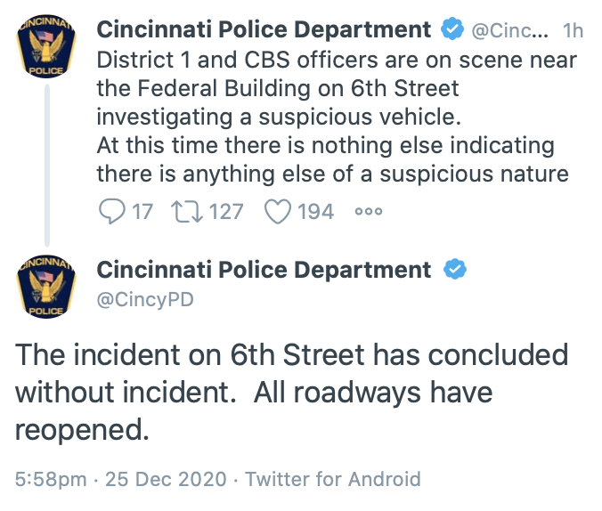Like the tweet with the heart icon
Viewport: 602px width, 511px height.
279,212
